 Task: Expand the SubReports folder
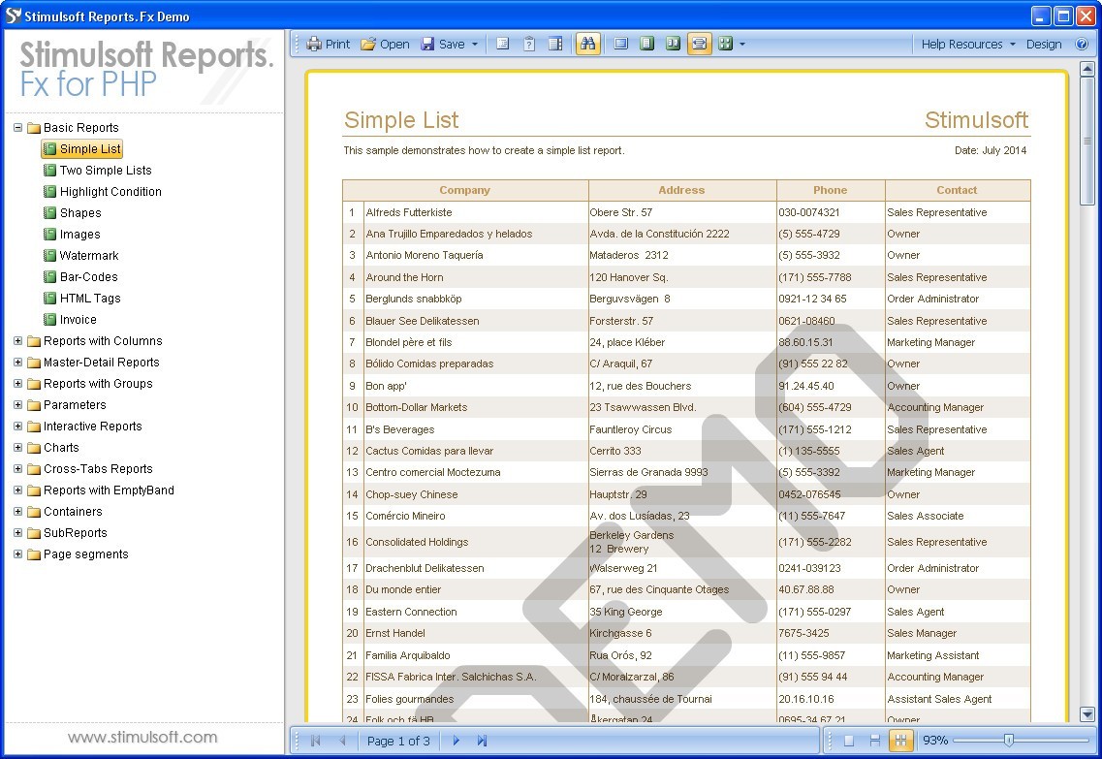(18, 533)
